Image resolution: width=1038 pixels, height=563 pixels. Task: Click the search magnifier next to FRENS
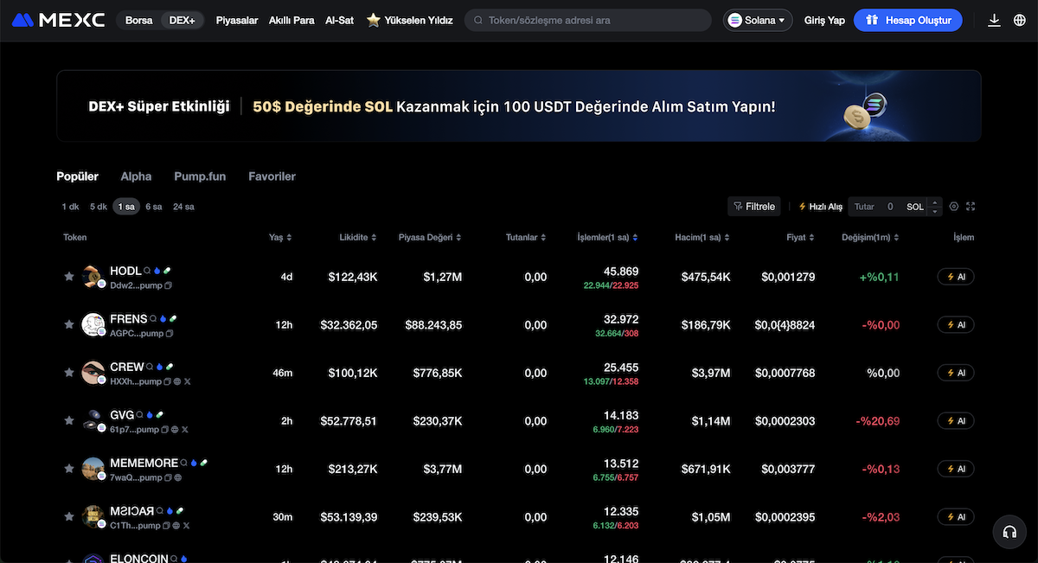tap(153, 319)
